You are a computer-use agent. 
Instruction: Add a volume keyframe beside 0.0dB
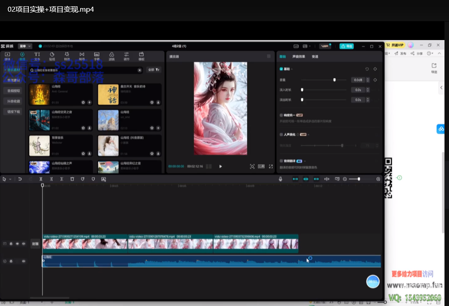click(x=375, y=80)
